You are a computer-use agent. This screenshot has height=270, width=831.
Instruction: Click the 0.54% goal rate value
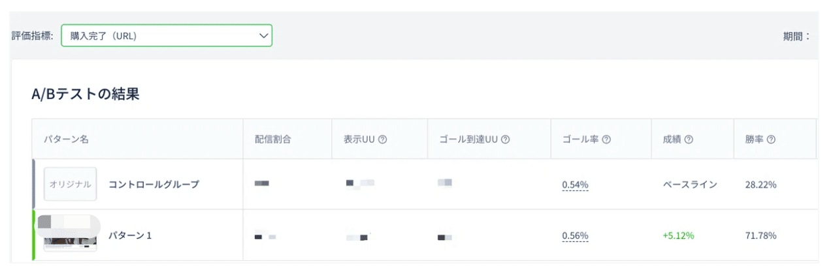tap(575, 185)
